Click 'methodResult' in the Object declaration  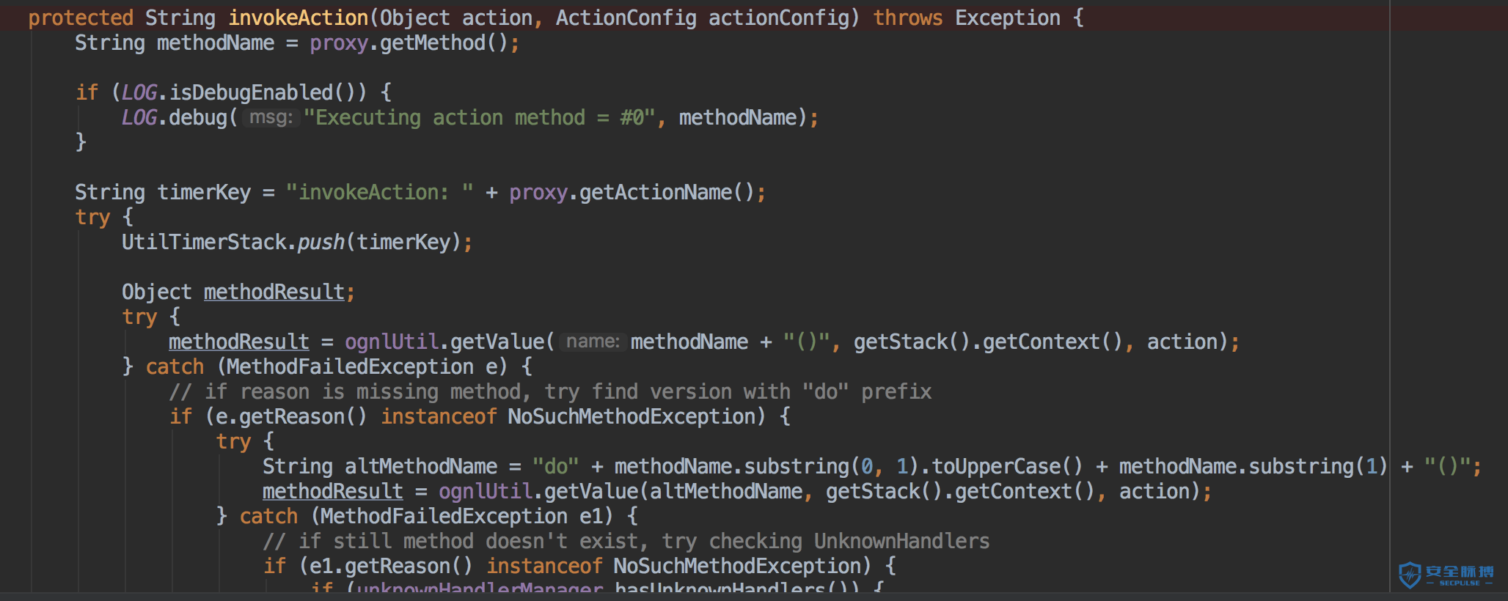[274, 292]
